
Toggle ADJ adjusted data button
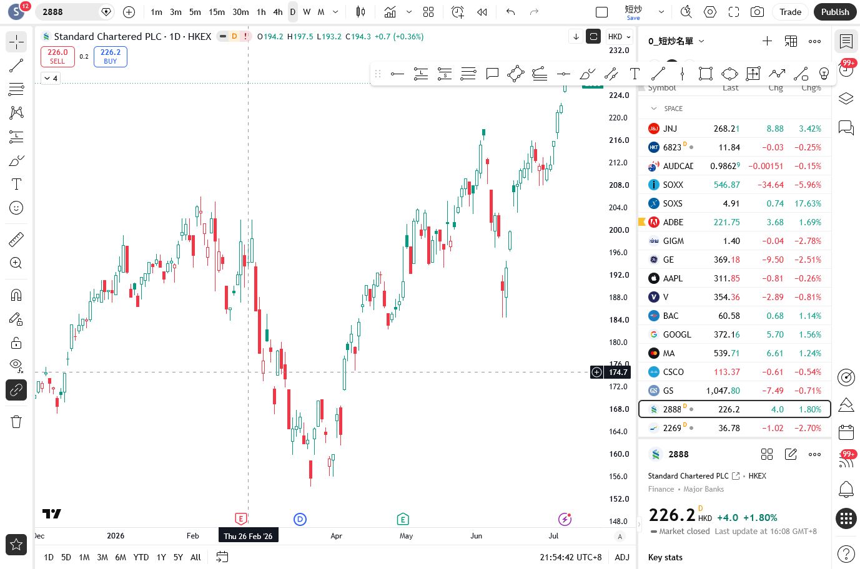pyautogui.click(x=622, y=557)
